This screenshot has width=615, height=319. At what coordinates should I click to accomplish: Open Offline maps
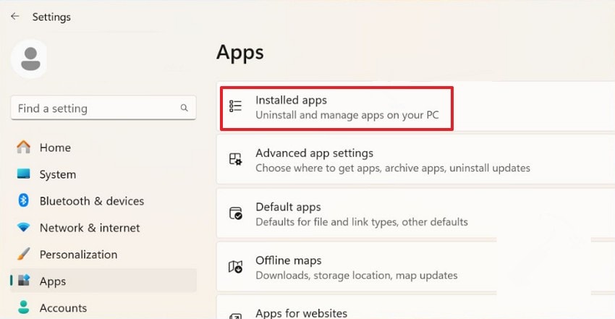[x=416, y=267]
